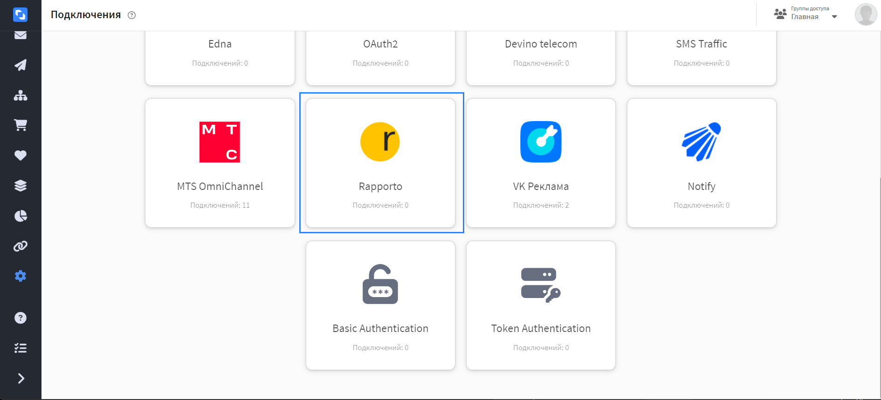Click 'Подключений: 0' under Token Authentication
The image size is (881, 400).
(x=541, y=348)
